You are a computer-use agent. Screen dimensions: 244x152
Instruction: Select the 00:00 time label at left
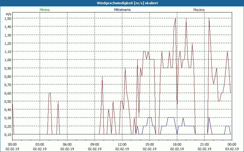pyautogui.click(x=12, y=144)
